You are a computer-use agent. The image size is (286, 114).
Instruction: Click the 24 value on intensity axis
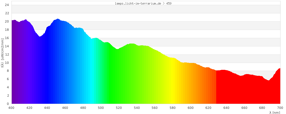click(x=7, y=5)
